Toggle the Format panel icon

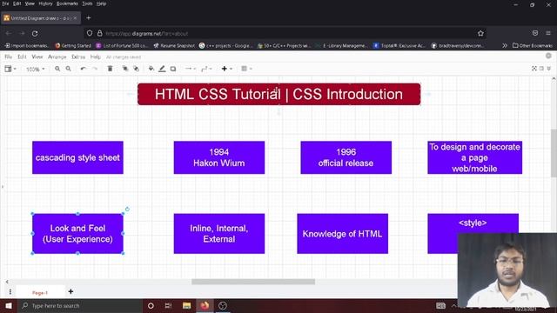pyautogui.click(x=541, y=69)
